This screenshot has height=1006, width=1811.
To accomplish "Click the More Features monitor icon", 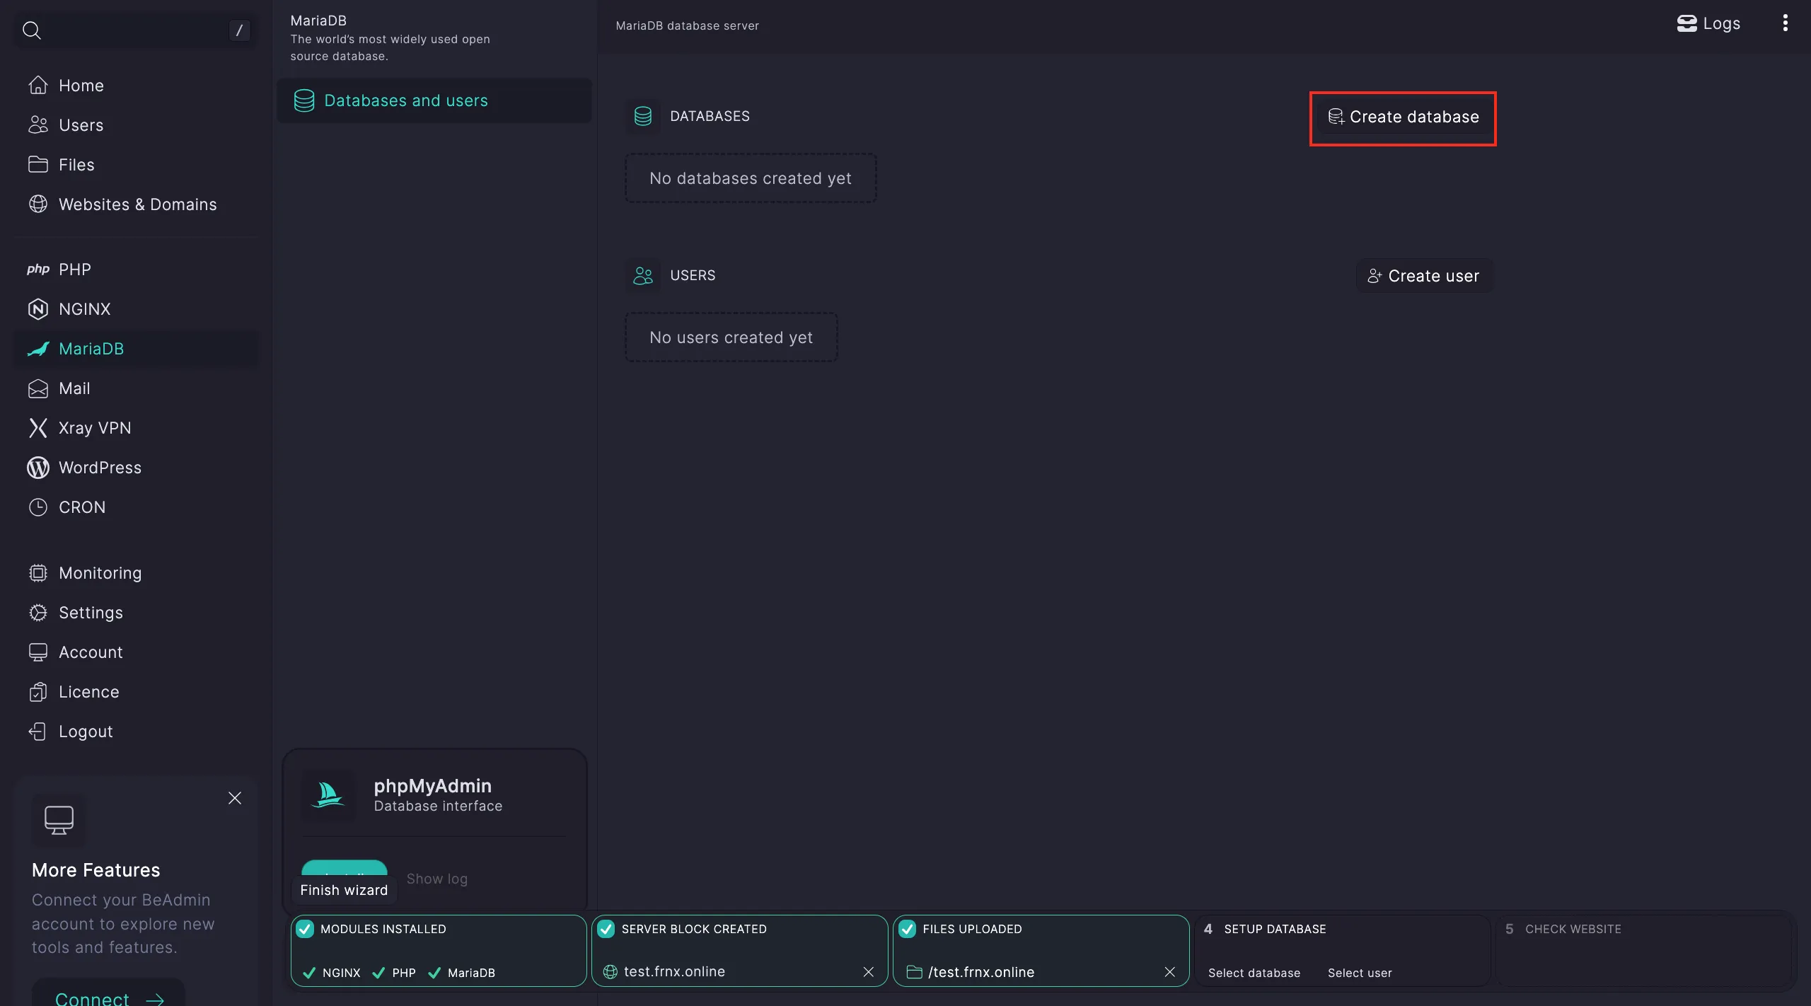I will (x=59, y=820).
